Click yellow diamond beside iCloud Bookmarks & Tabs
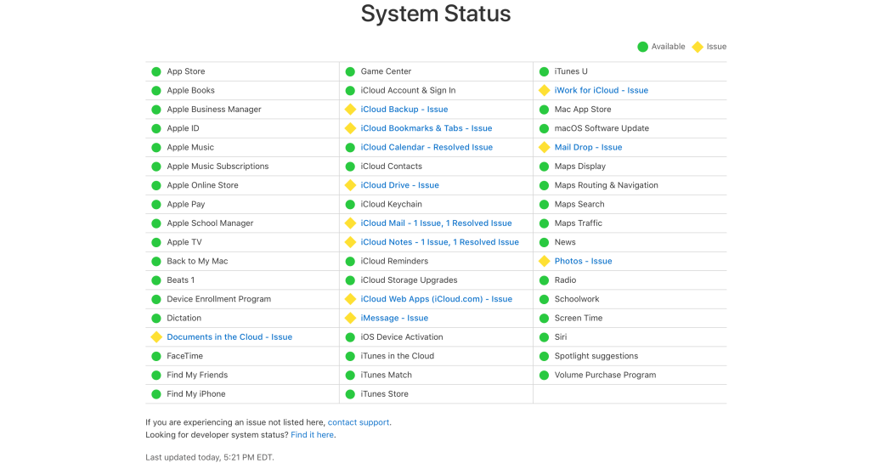 click(350, 128)
